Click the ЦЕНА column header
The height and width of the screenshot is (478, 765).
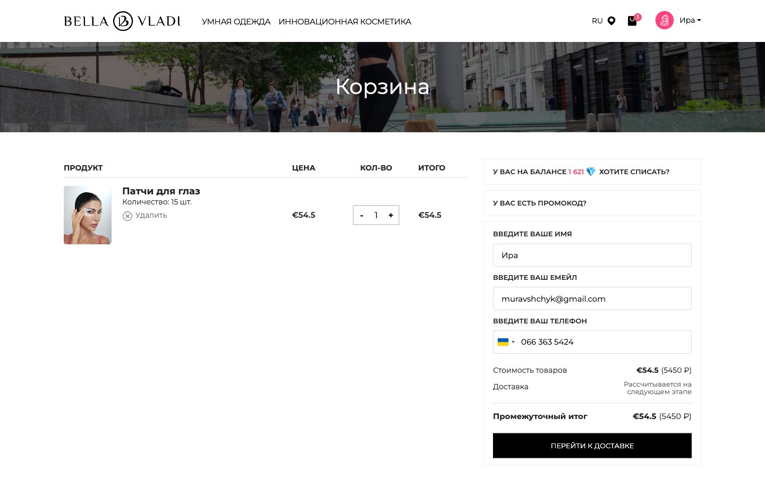click(x=303, y=168)
